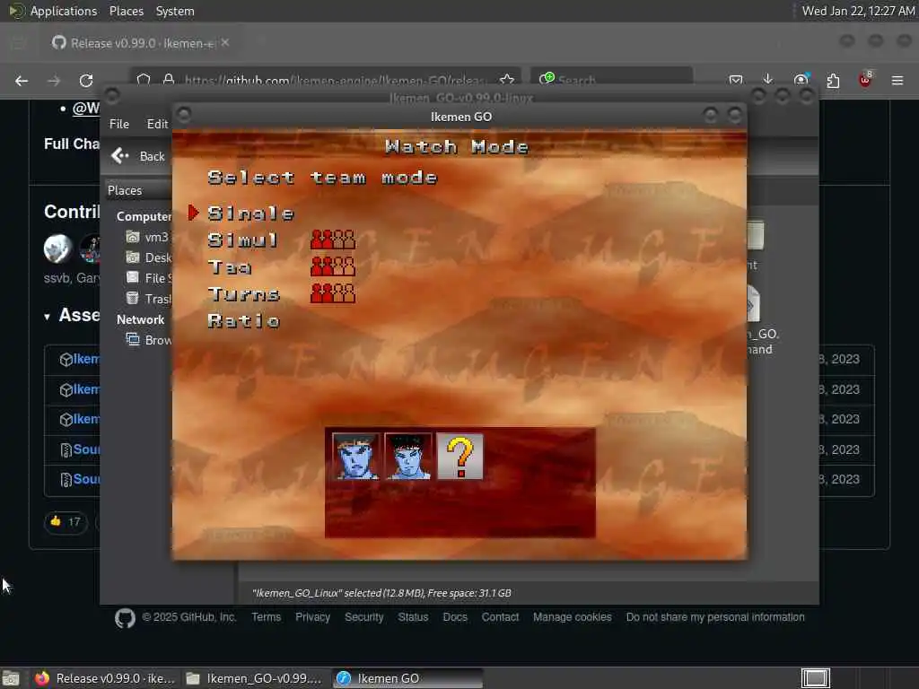Open the Docs footer link

click(455, 617)
